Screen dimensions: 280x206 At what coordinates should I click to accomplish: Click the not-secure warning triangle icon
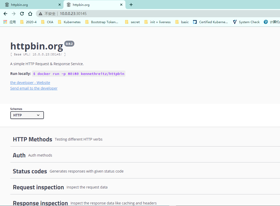tap(41, 14)
